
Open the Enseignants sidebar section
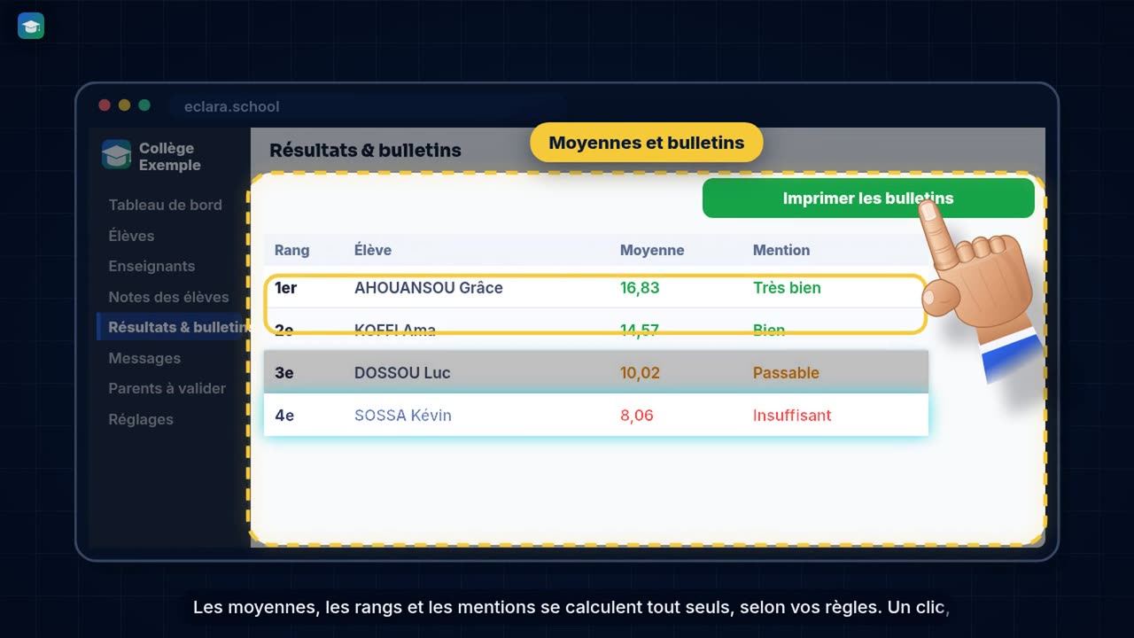pyautogui.click(x=151, y=266)
